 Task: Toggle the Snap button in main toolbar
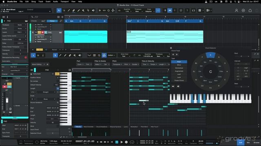click(x=158, y=11)
